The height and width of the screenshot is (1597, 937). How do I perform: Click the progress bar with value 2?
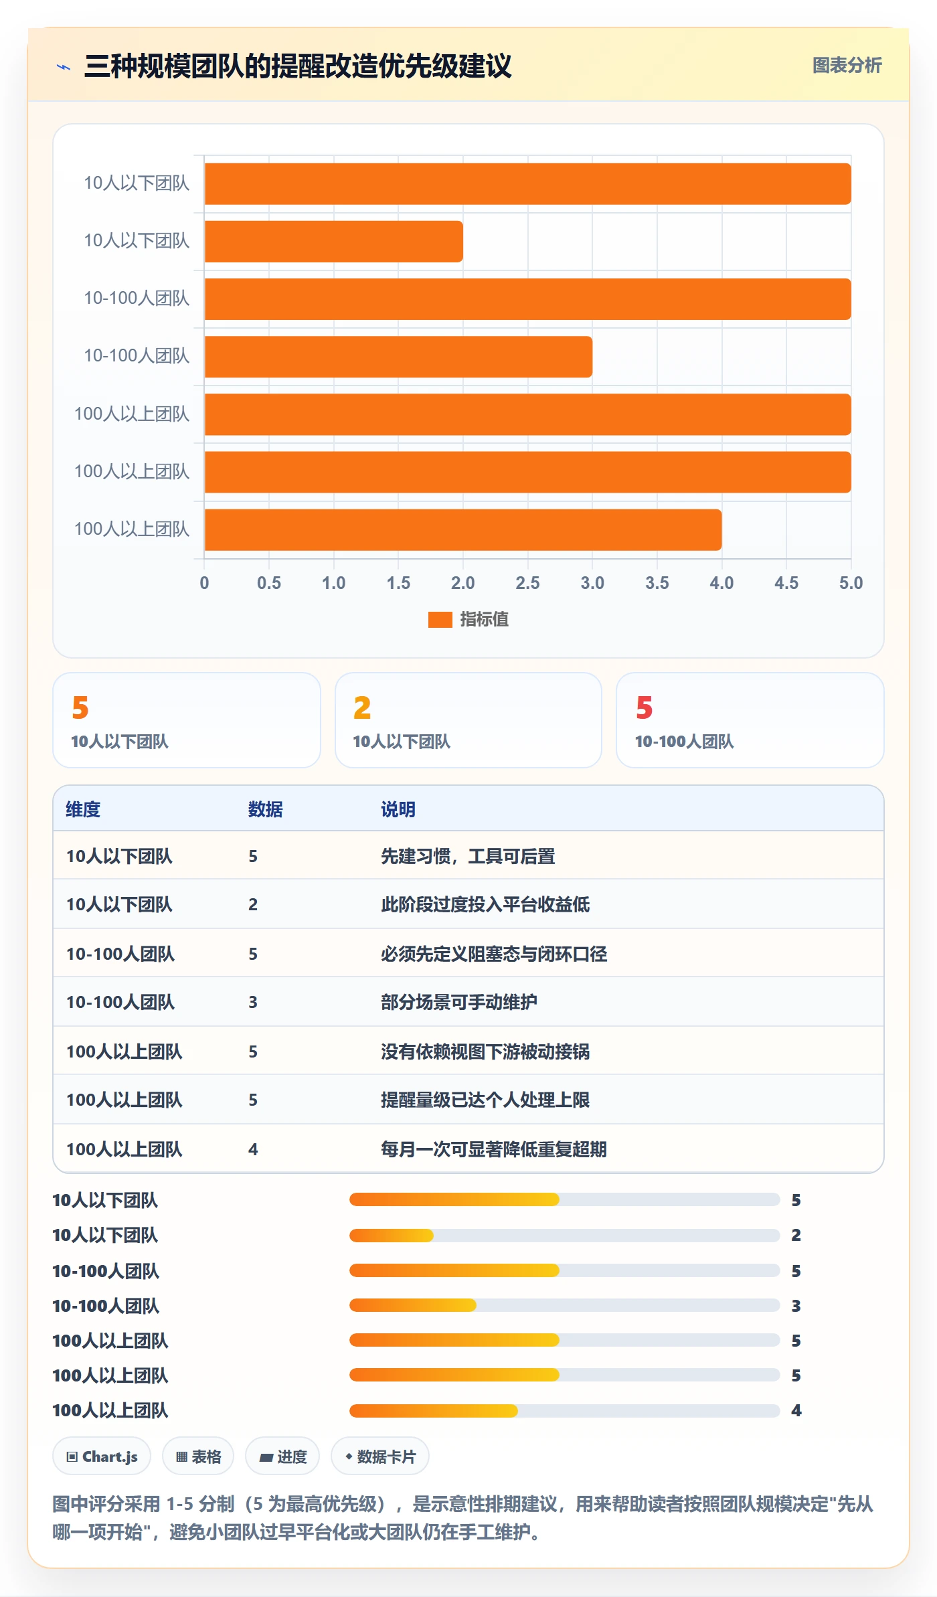(x=565, y=1235)
